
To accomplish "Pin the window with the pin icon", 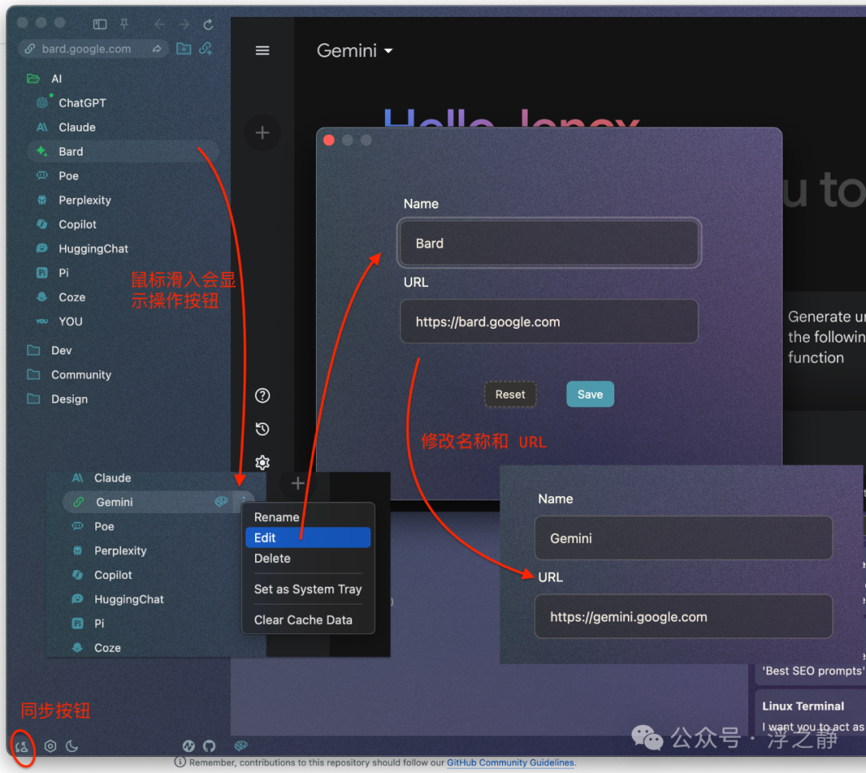I will pos(124,24).
